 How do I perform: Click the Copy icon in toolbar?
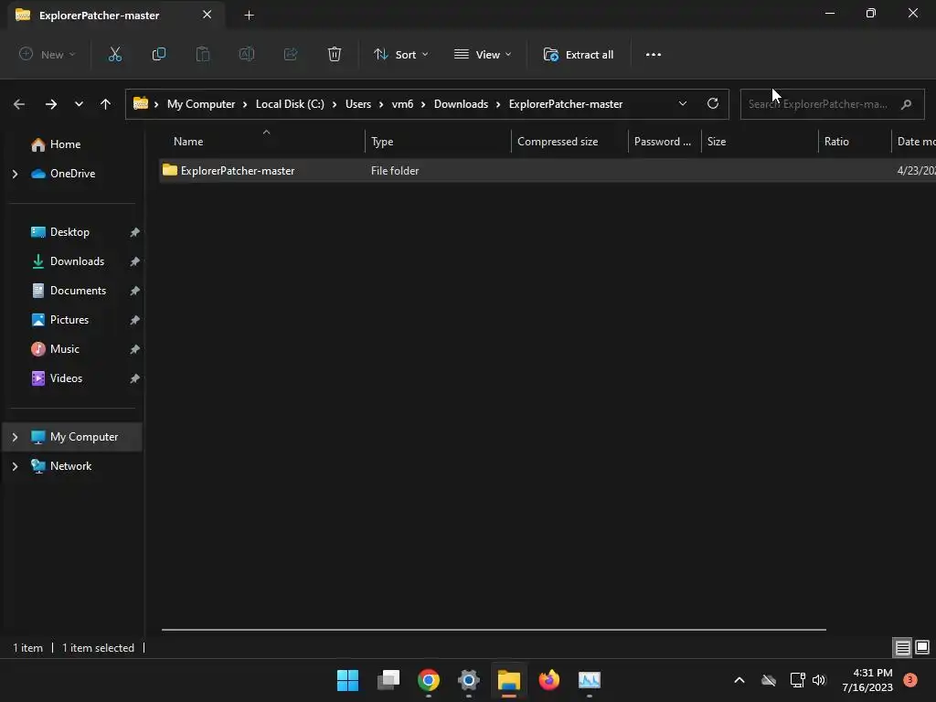pyautogui.click(x=159, y=54)
